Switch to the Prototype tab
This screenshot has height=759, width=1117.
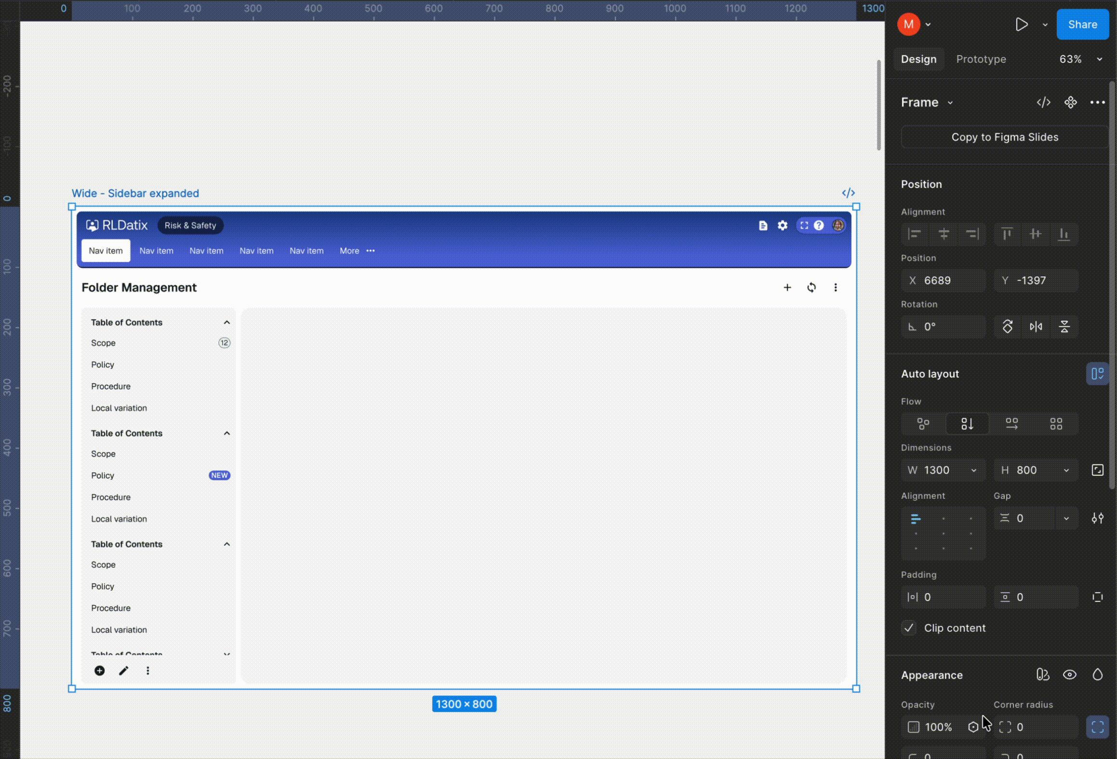tap(981, 59)
